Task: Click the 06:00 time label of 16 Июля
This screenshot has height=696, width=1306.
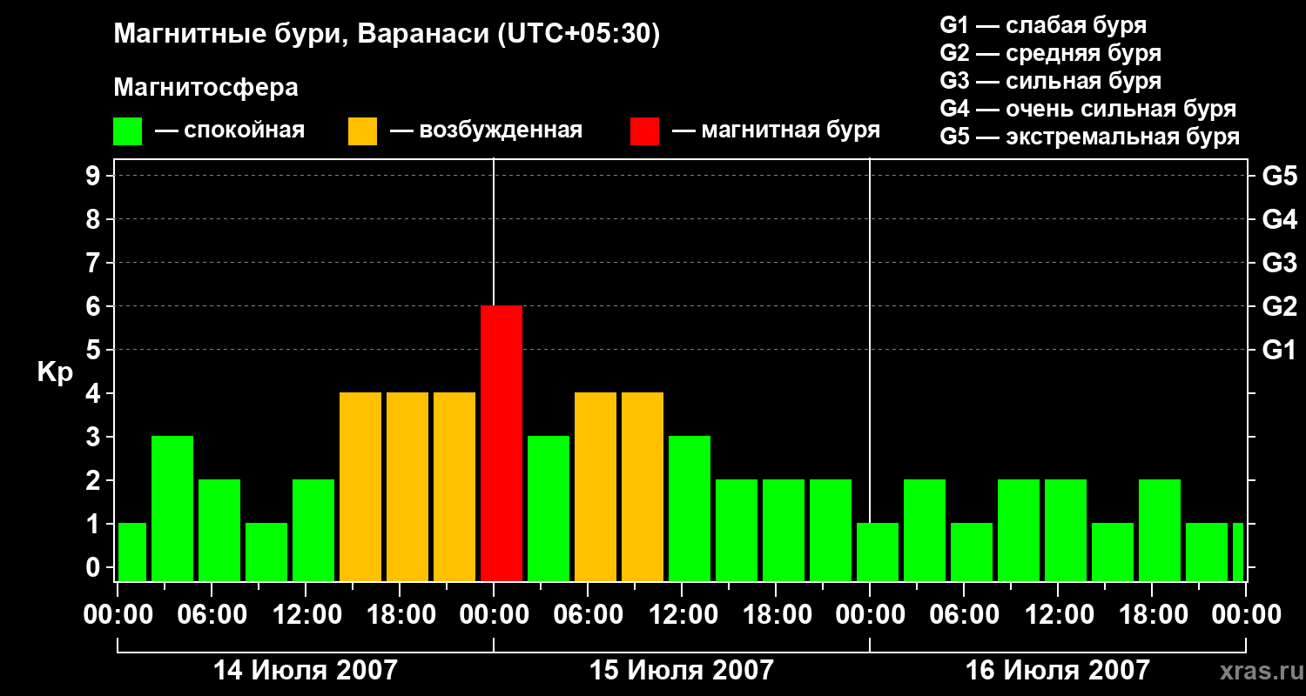Action: coord(964,615)
